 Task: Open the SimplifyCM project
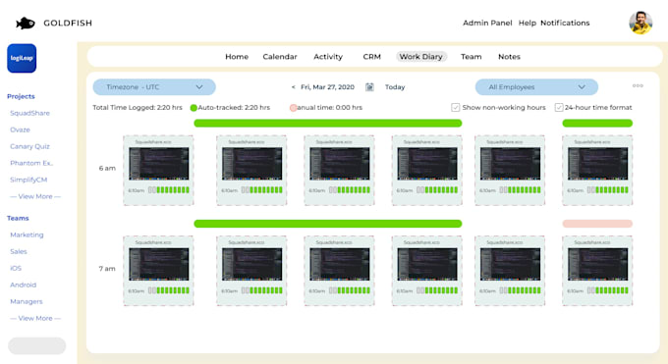click(x=28, y=180)
